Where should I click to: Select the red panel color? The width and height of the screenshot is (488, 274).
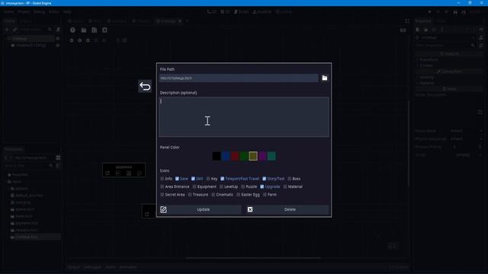pyautogui.click(x=235, y=156)
